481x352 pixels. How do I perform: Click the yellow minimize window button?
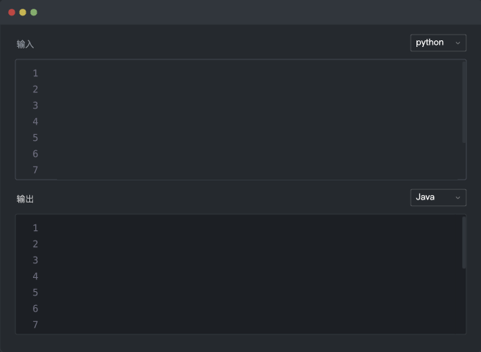click(x=23, y=12)
